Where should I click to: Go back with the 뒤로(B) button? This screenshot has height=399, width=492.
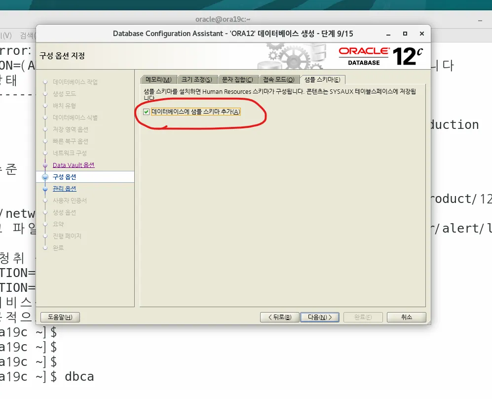point(280,317)
